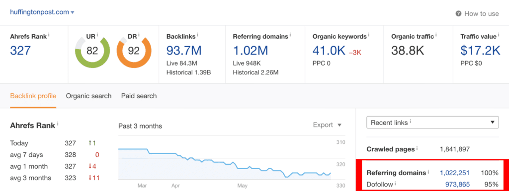Open the Recent links dropdown
This screenshot has width=509, height=191.
pyautogui.click(x=432, y=123)
